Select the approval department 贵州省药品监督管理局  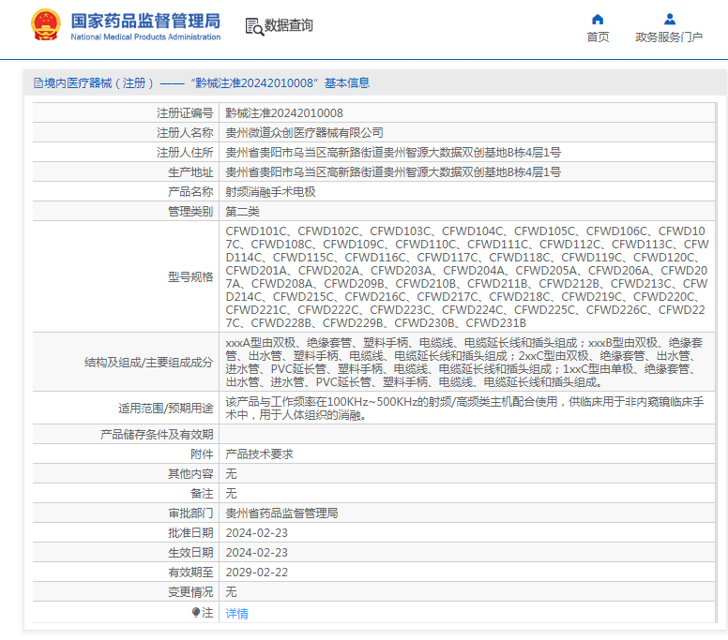pos(281,513)
